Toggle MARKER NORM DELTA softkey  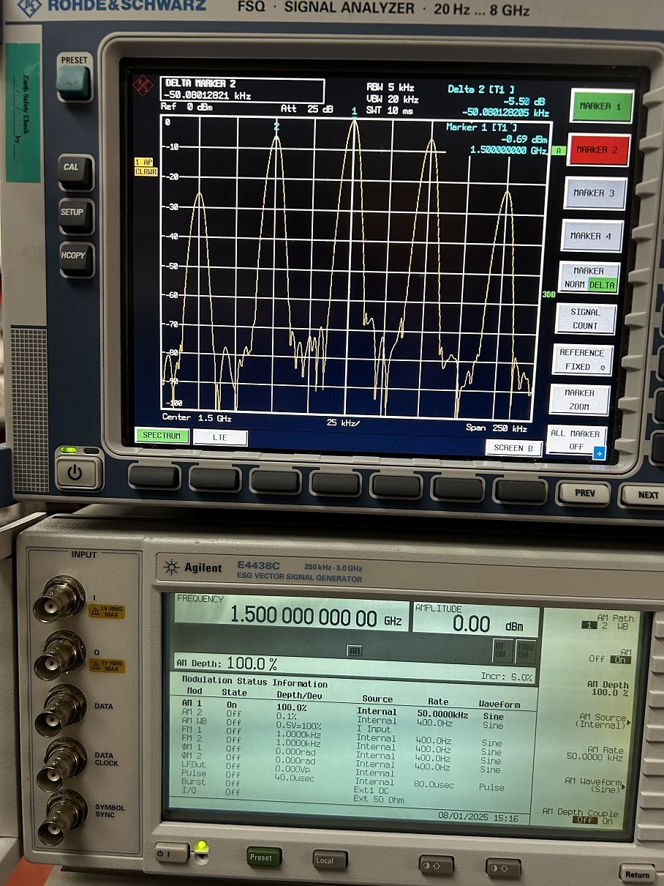589,278
